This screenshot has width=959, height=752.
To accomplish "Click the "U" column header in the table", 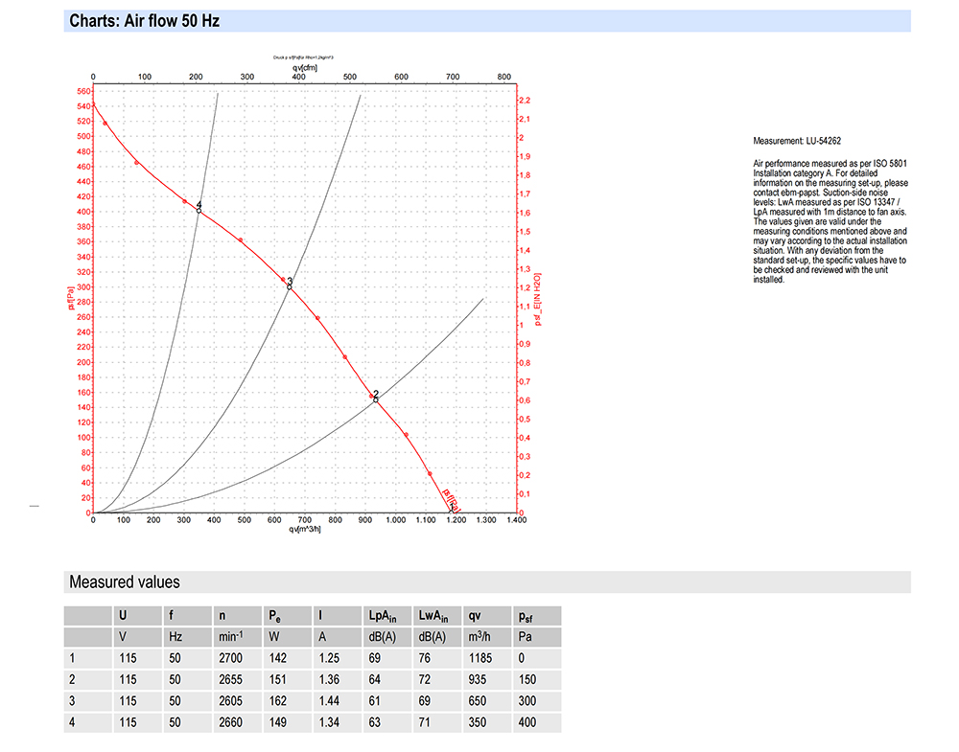I will pyautogui.click(x=122, y=616).
